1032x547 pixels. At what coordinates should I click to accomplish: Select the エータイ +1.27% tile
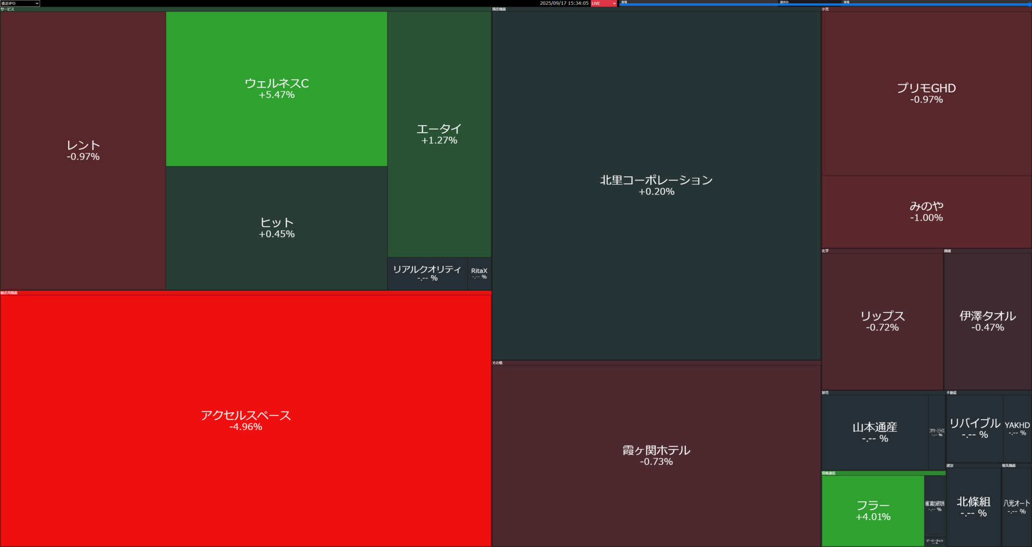(x=439, y=134)
